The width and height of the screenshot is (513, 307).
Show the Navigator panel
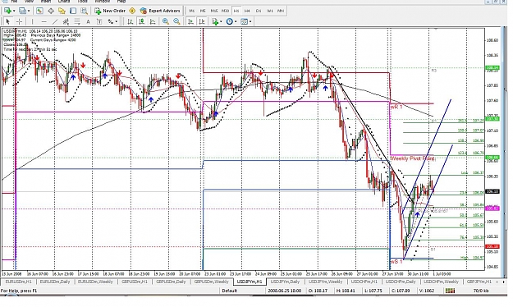pos(62,11)
